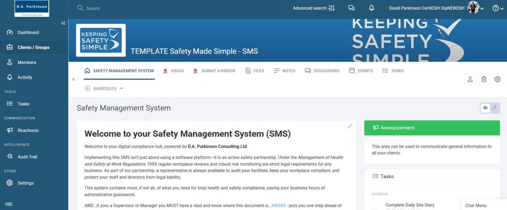The image size is (507, 210).
Task: Open group settings gear icon
Action: [x=498, y=79]
